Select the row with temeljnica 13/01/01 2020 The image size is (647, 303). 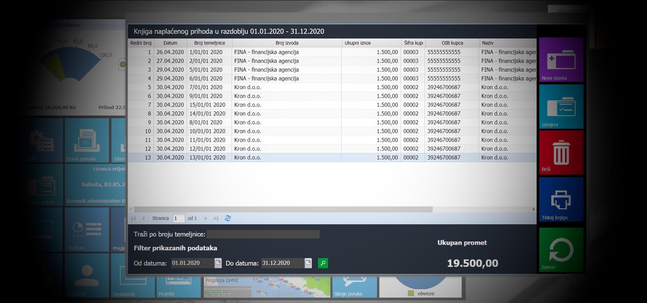click(x=332, y=157)
